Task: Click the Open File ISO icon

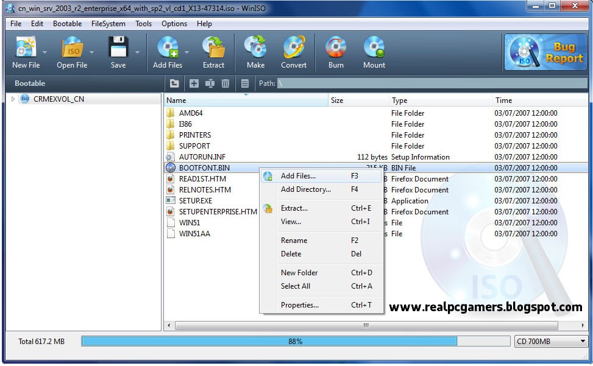Action: point(72,47)
